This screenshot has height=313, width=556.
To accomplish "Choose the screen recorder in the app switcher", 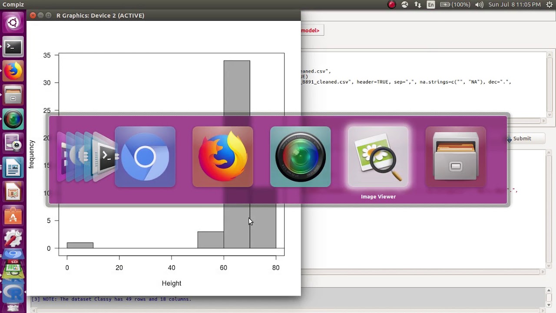I will (x=301, y=157).
